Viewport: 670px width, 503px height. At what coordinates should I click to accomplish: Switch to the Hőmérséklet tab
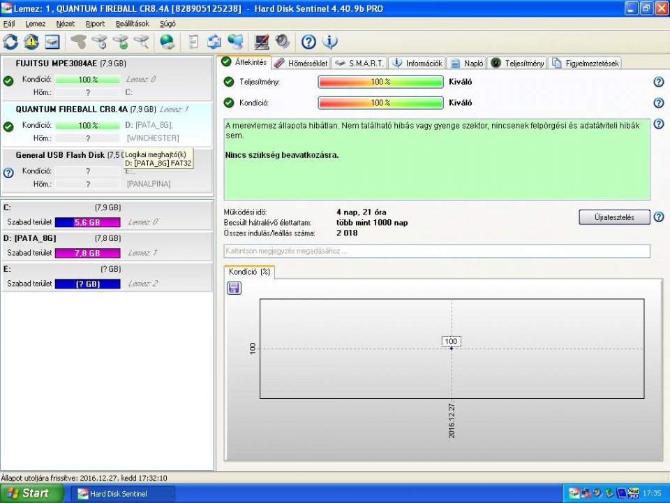(x=301, y=64)
